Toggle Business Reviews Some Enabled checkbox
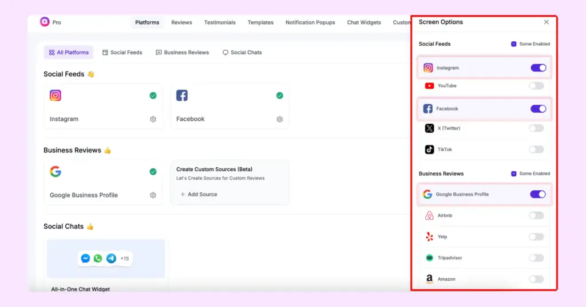586x307 pixels. pyautogui.click(x=514, y=174)
